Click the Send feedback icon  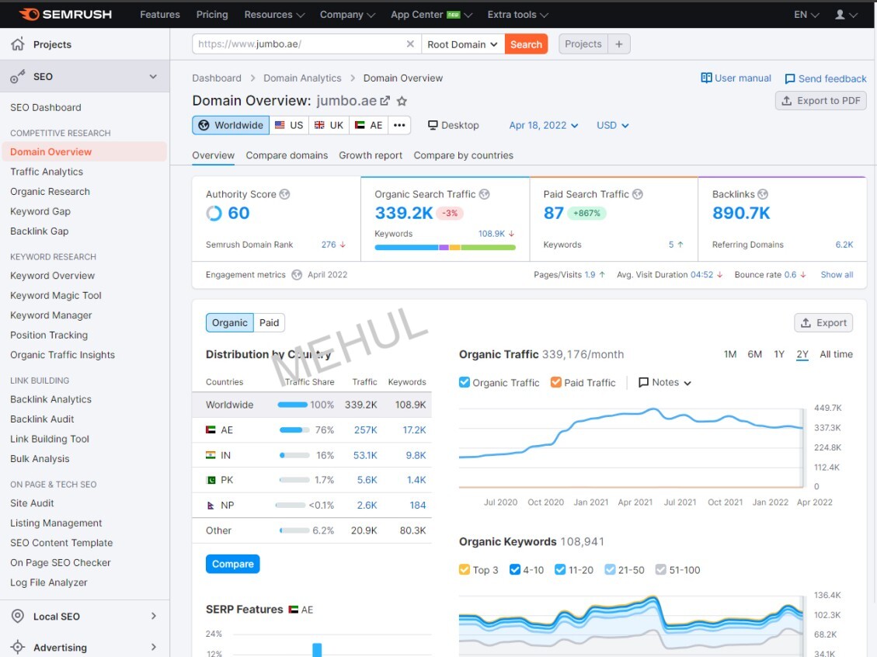(x=790, y=78)
